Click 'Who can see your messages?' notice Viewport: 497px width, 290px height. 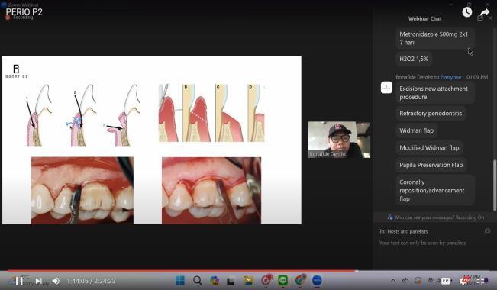pyautogui.click(x=435, y=217)
